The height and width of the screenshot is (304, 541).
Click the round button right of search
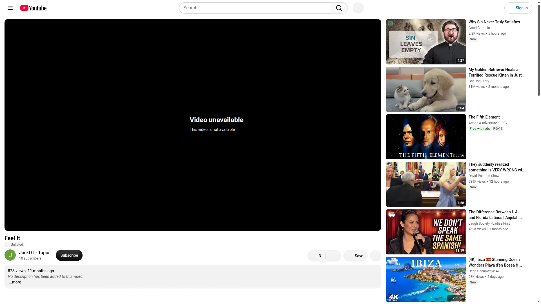[358, 8]
